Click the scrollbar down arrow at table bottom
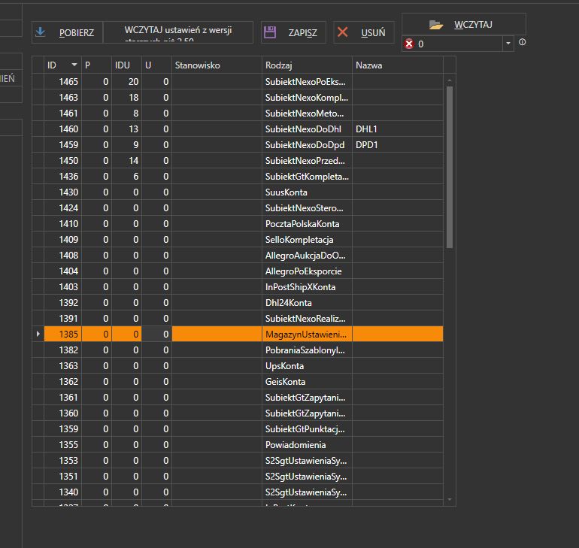The image size is (579, 548). pyautogui.click(x=450, y=500)
